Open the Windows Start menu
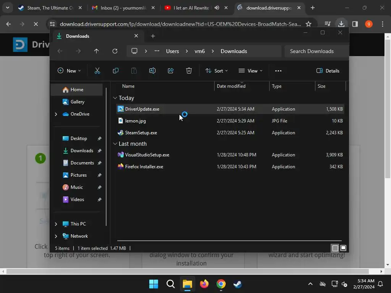The height and width of the screenshot is (293, 391). (153, 284)
